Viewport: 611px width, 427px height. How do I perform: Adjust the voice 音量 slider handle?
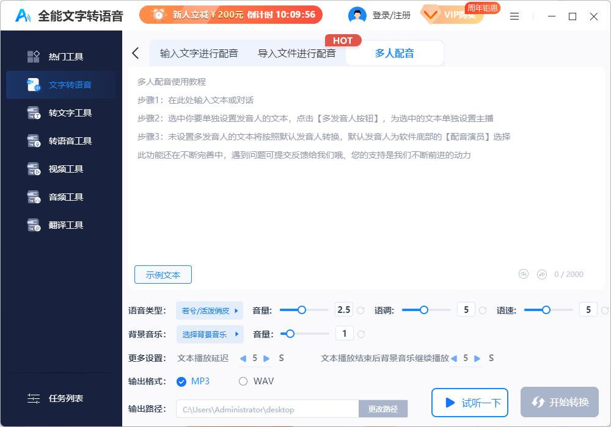tap(302, 310)
